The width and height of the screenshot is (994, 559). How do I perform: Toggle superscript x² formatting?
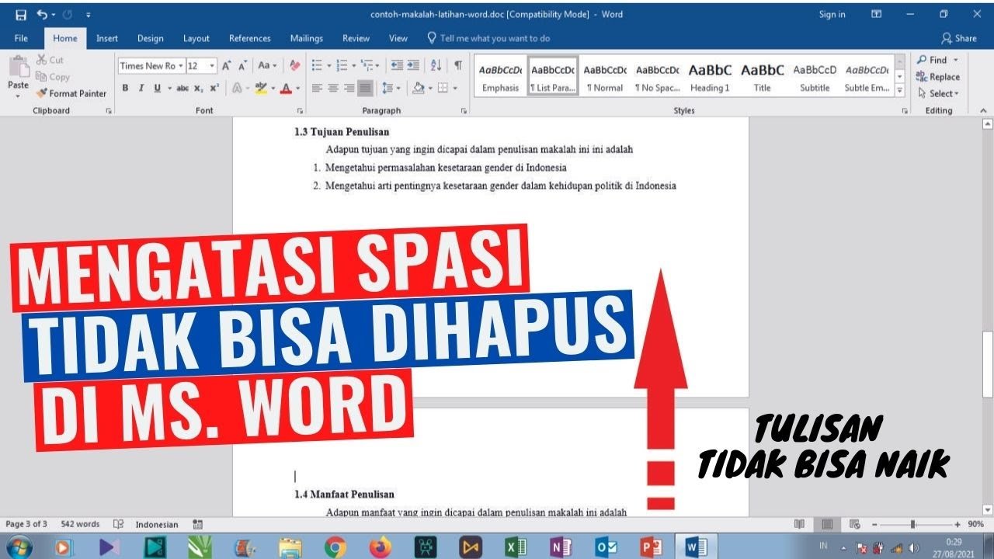tap(214, 89)
